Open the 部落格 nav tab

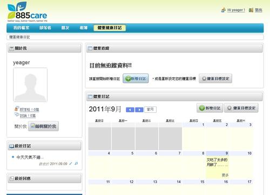(45, 28)
